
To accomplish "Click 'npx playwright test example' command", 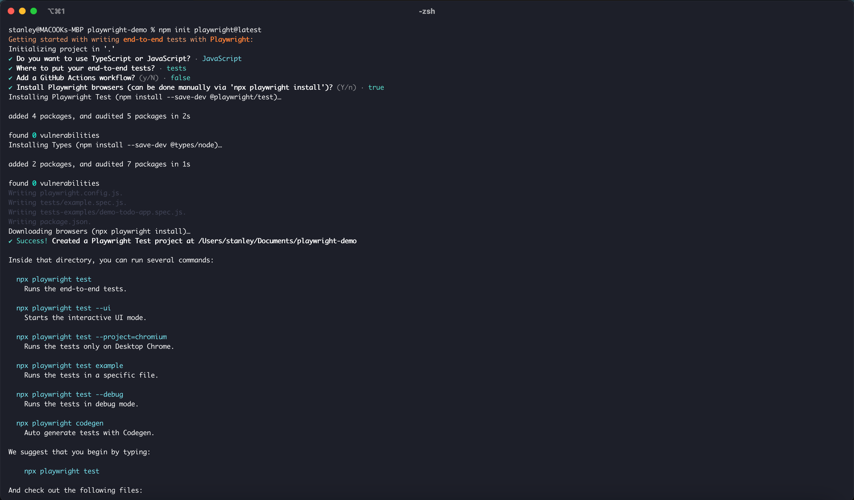I will (x=70, y=366).
